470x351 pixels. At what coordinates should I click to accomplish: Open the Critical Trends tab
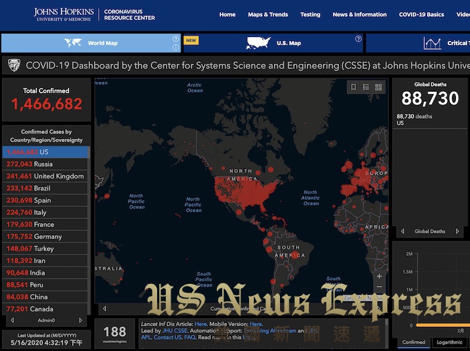click(418, 43)
